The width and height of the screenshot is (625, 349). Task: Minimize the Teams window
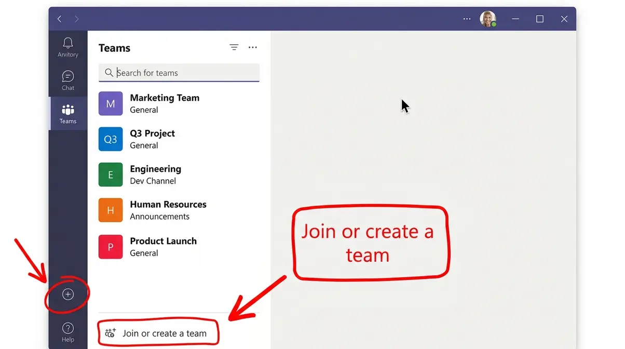pos(515,19)
